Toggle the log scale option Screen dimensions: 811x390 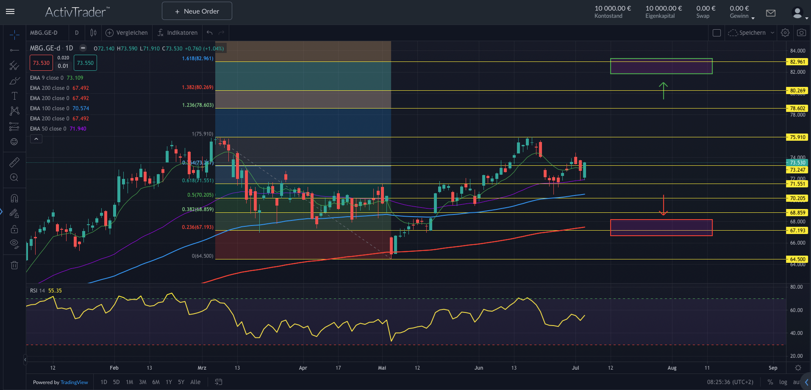coord(783,382)
